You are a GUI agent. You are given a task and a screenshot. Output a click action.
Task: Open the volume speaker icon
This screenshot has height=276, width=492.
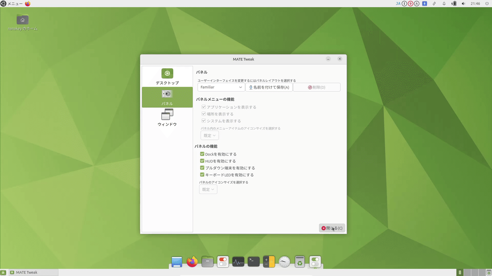tap(463, 4)
